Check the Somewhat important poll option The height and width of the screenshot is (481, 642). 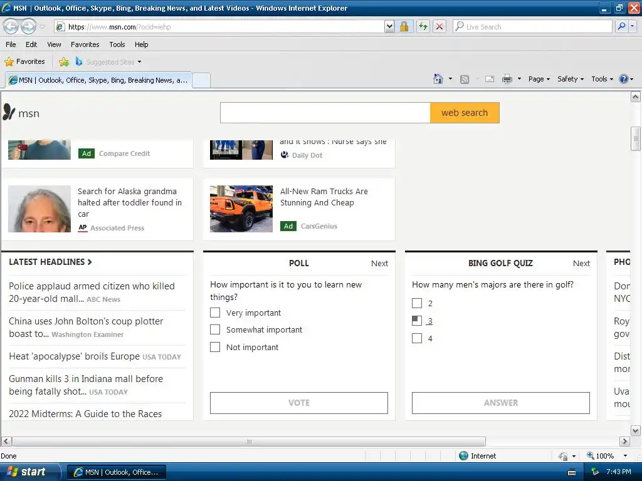tap(215, 329)
